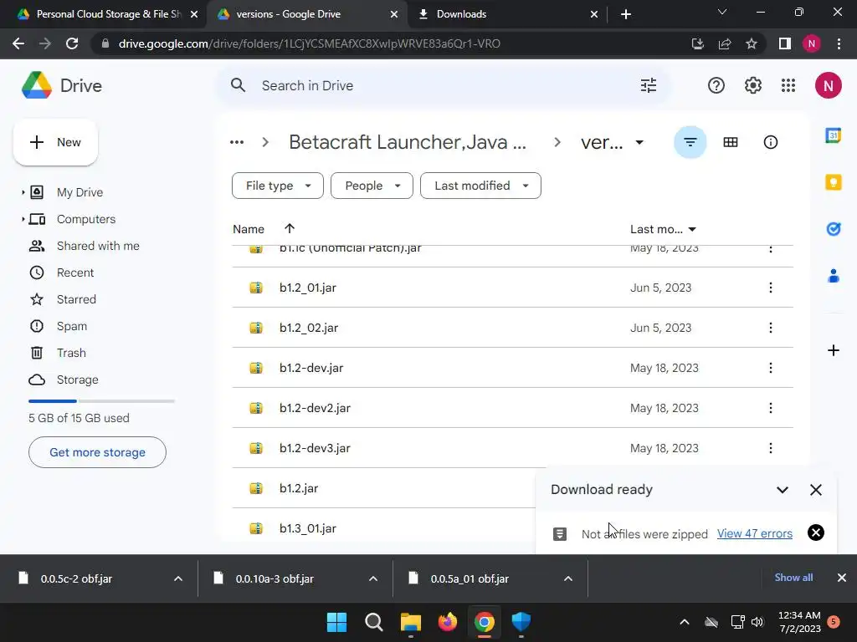
Task: Open options for 0.0.5c-2 obf.jar download
Action: 177,578
